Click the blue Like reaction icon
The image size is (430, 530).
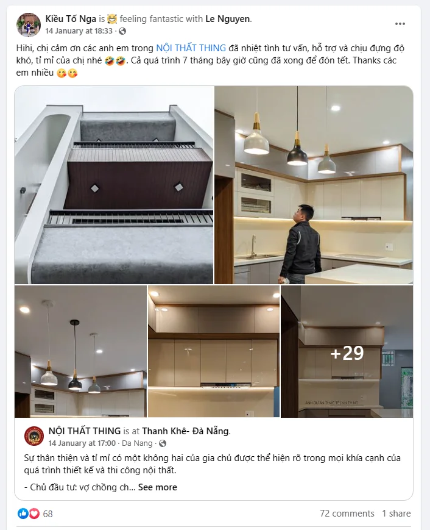23,514
